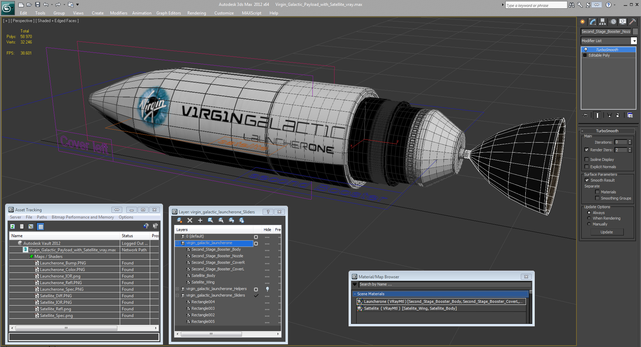Click Delete Layer X icon in Layer dialog
Image resolution: width=641 pixels, height=347 pixels.
point(190,220)
